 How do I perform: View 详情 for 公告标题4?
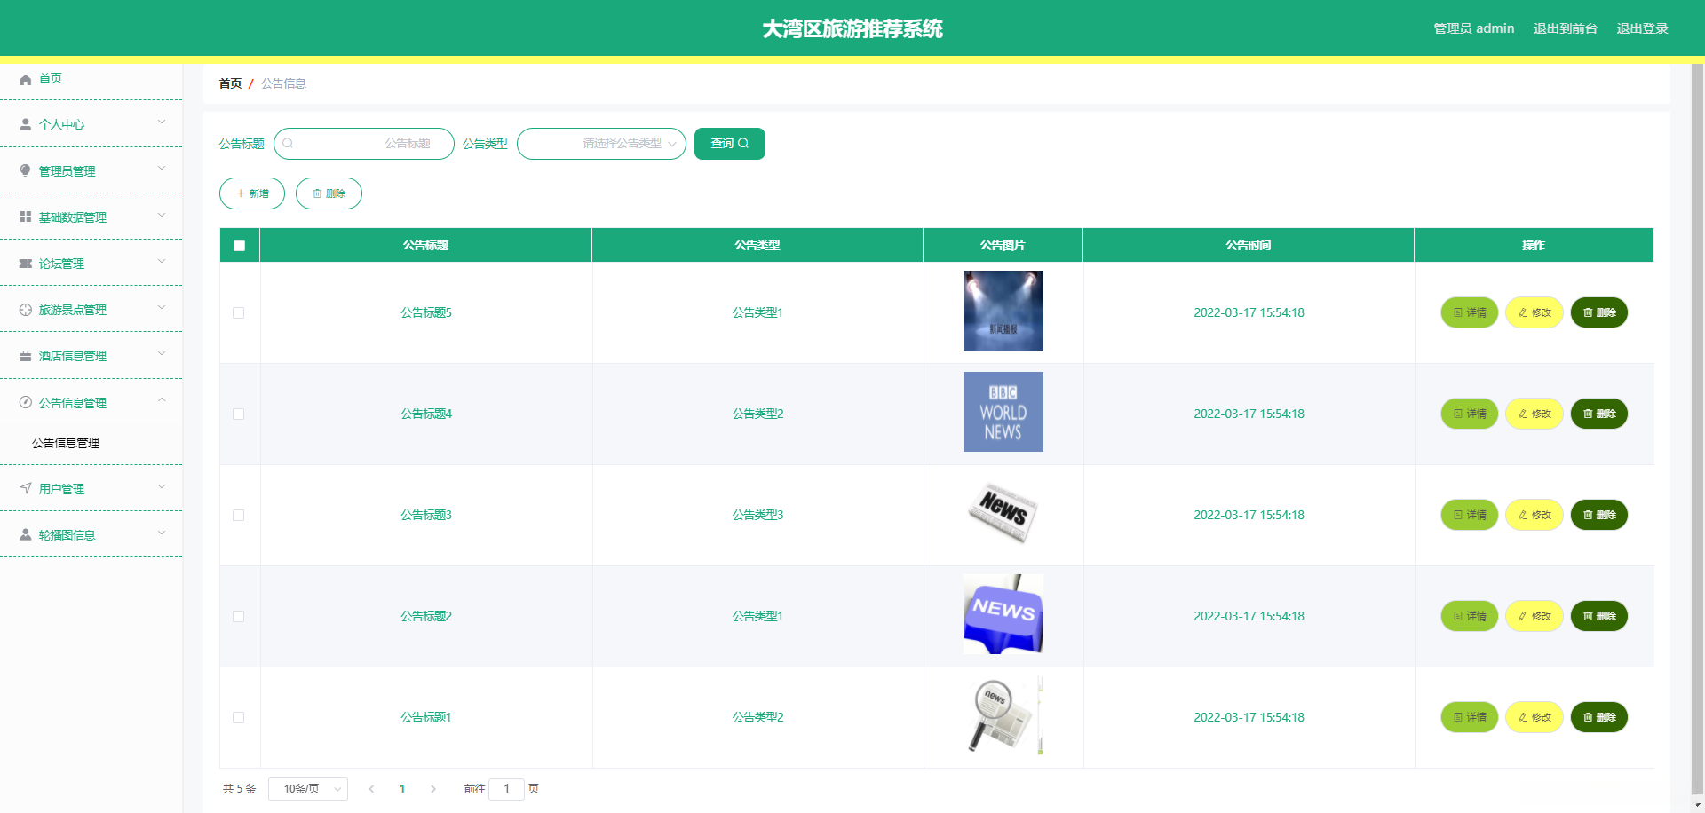pos(1470,414)
